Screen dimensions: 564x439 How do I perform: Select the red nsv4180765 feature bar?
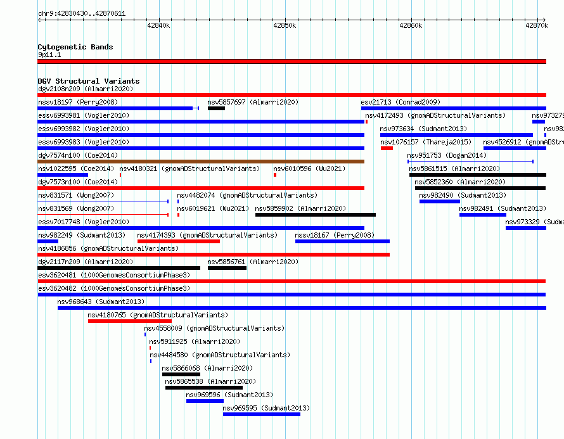130,321
